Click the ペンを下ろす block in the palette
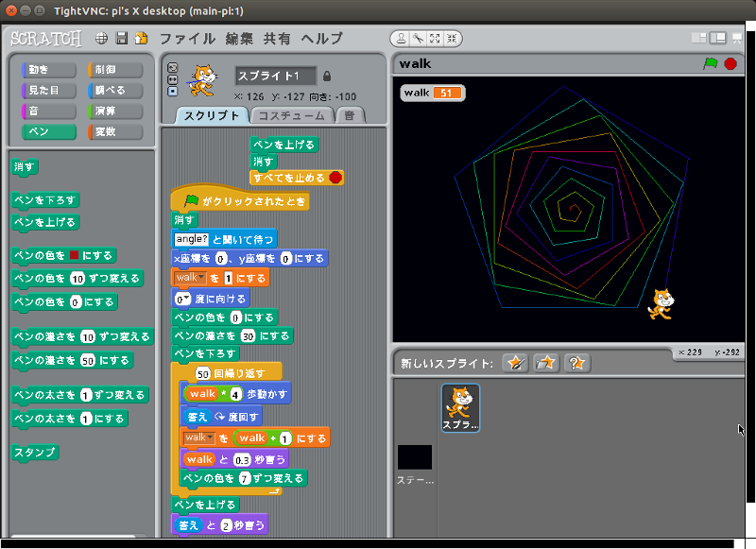The width and height of the screenshot is (756, 549). click(x=45, y=200)
